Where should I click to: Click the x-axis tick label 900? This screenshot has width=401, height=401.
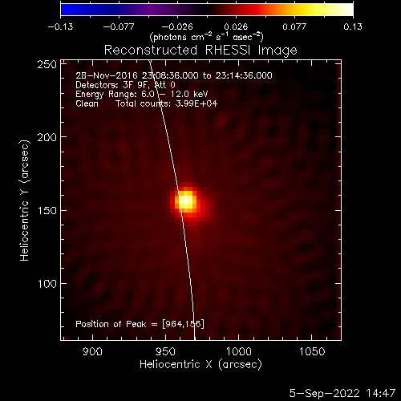tap(92, 351)
